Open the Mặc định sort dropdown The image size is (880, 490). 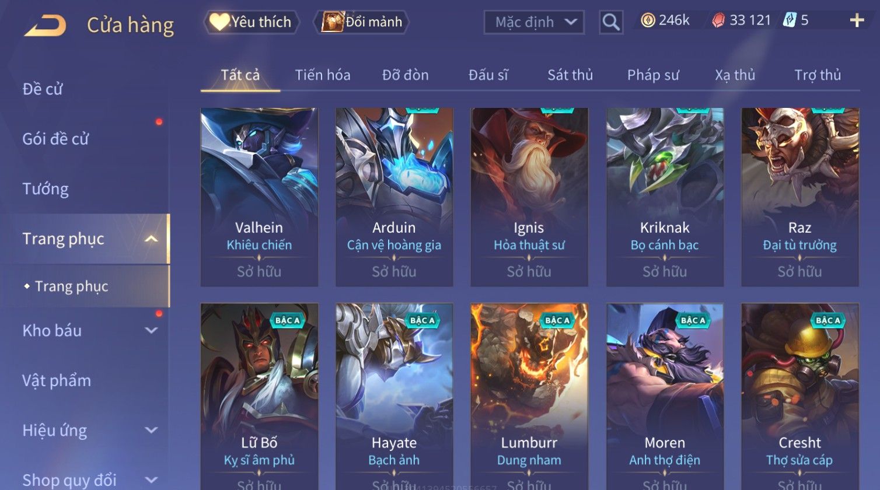point(534,22)
